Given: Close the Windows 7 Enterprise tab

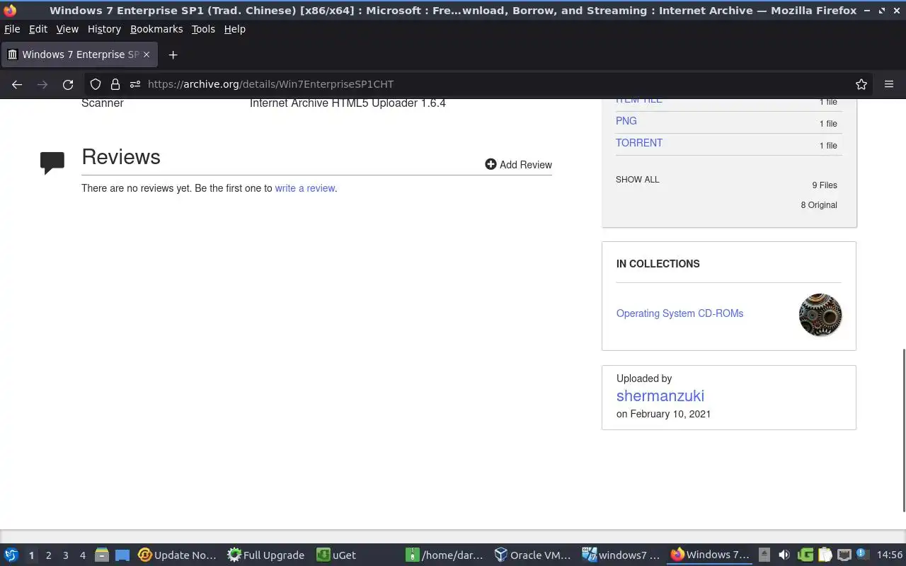Looking at the screenshot, I should click(147, 54).
